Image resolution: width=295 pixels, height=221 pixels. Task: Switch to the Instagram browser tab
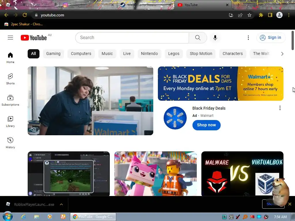point(88,5)
